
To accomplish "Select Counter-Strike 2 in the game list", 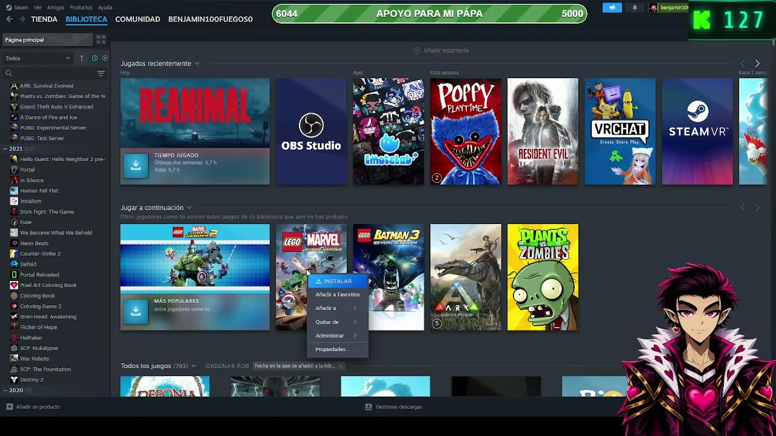I will pos(40,254).
